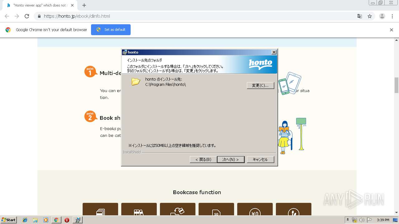Open the Opera taskbar icon

click(x=67, y=220)
